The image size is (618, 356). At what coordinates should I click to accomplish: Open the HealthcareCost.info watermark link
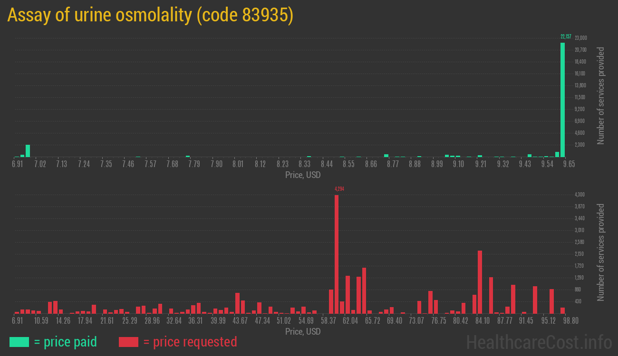pyautogui.click(x=539, y=342)
